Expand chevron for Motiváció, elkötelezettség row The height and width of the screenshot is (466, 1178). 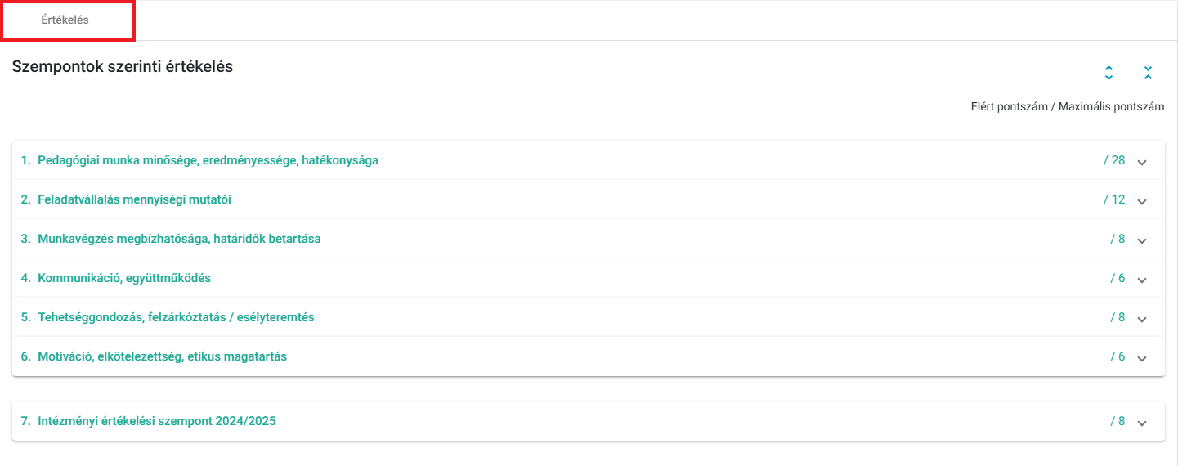tap(1142, 358)
